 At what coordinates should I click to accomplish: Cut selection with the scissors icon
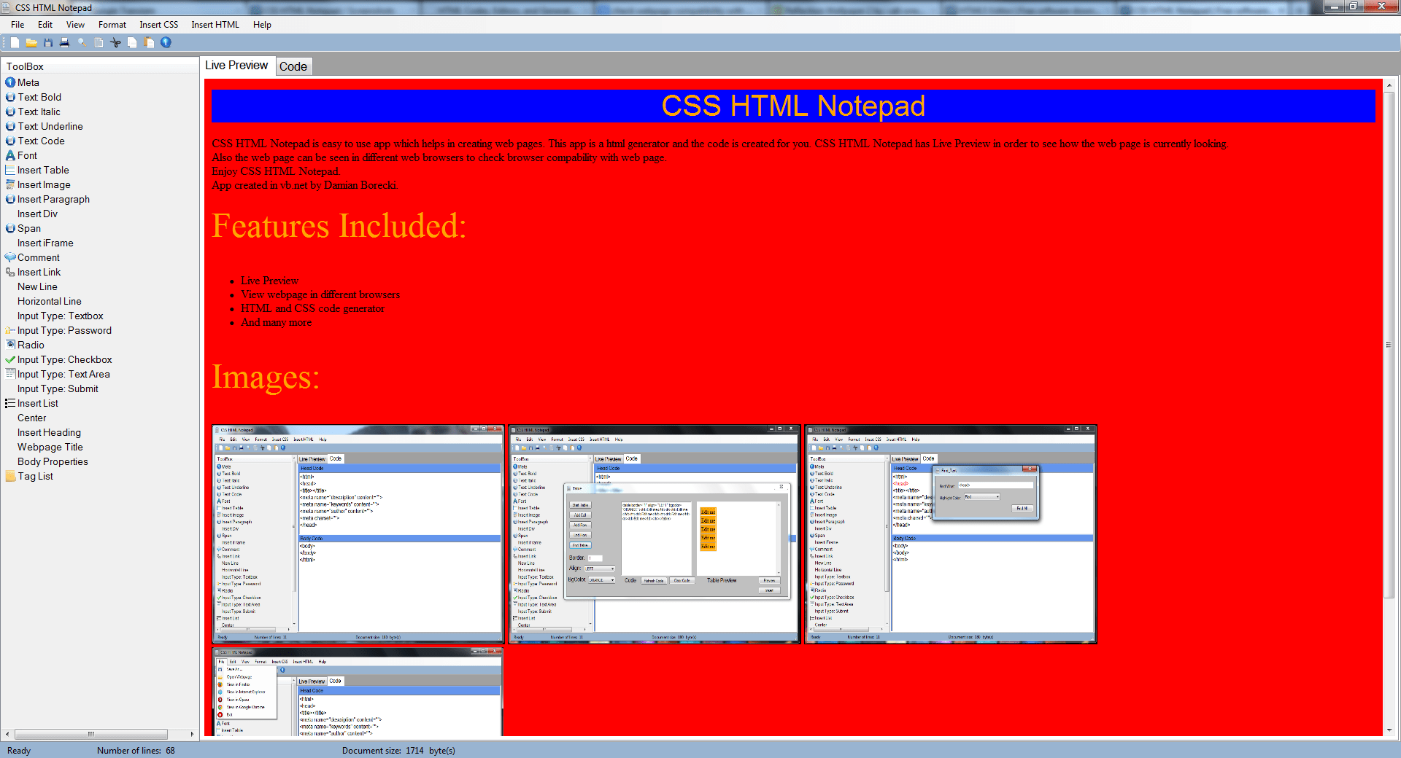(x=115, y=42)
